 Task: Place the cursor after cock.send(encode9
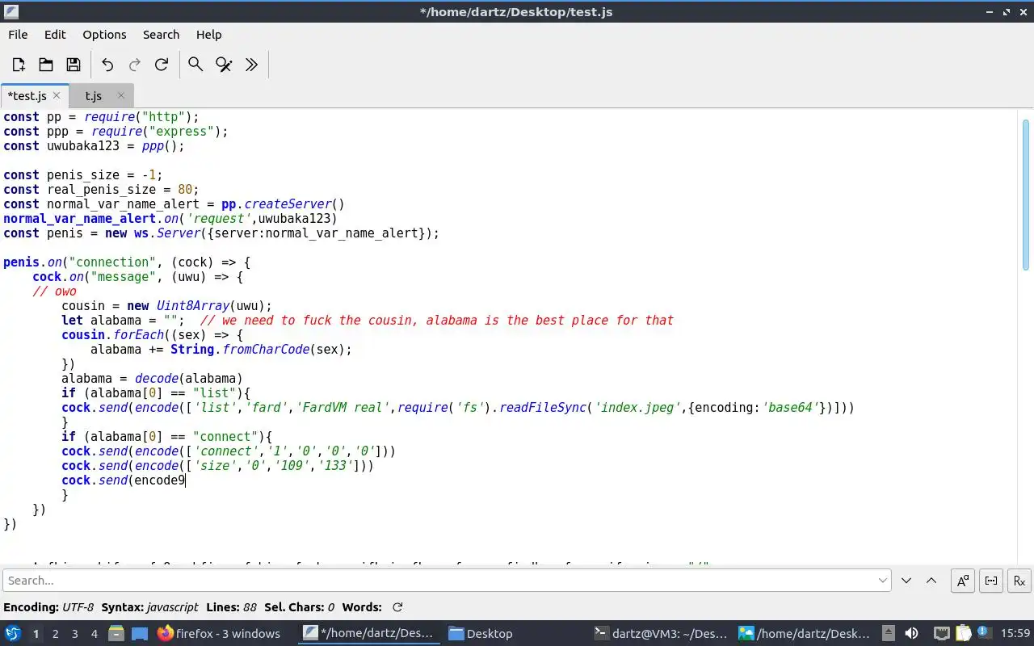pos(186,480)
